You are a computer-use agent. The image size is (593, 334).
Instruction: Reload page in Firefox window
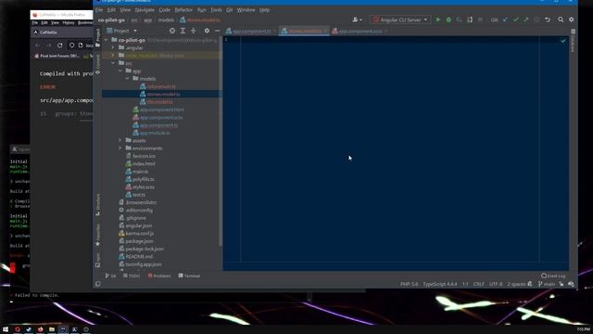click(59, 45)
